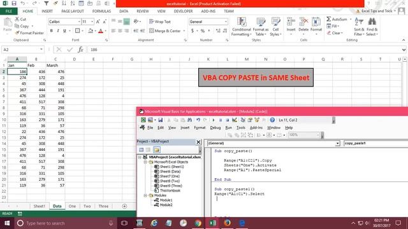Image resolution: width=408 pixels, height=229 pixels.
Task: Open the (General) object dropdown
Action: click(x=337, y=143)
